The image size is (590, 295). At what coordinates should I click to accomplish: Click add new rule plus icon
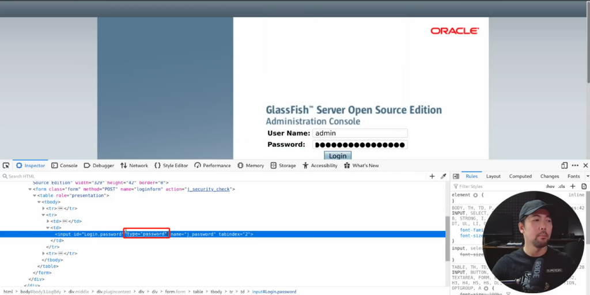[x=573, y=186]
